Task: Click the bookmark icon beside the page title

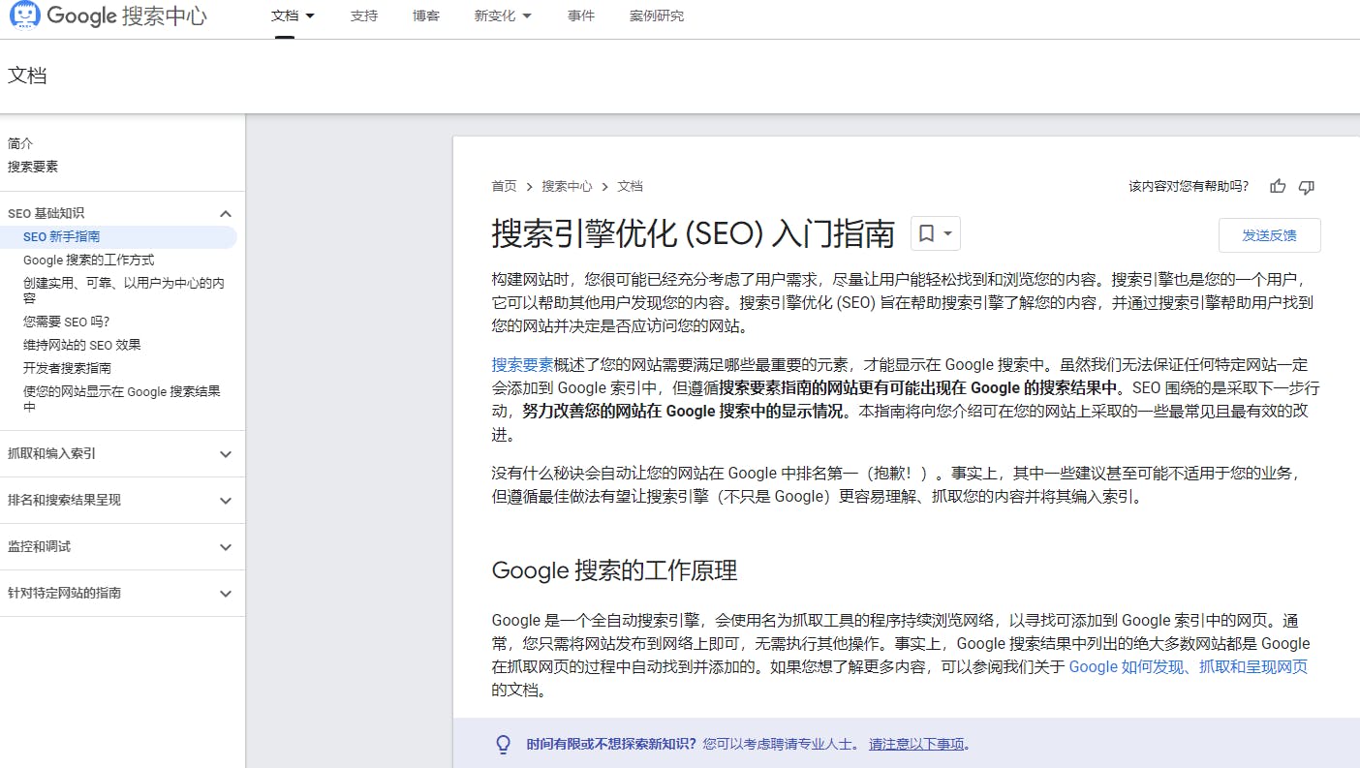Action: [x=926, y=233]
